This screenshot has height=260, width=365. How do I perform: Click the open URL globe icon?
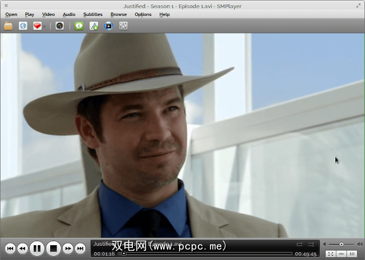pos(23,26)
